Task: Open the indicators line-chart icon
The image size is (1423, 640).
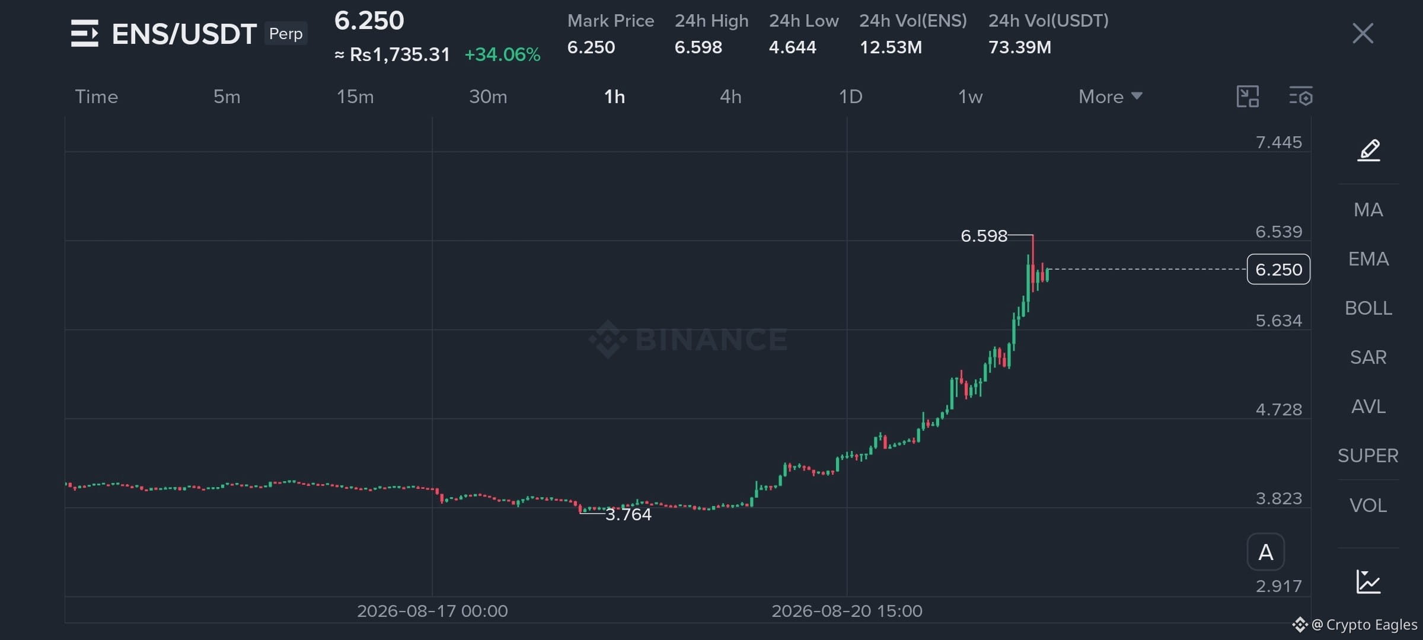Action: [1368, 581]
